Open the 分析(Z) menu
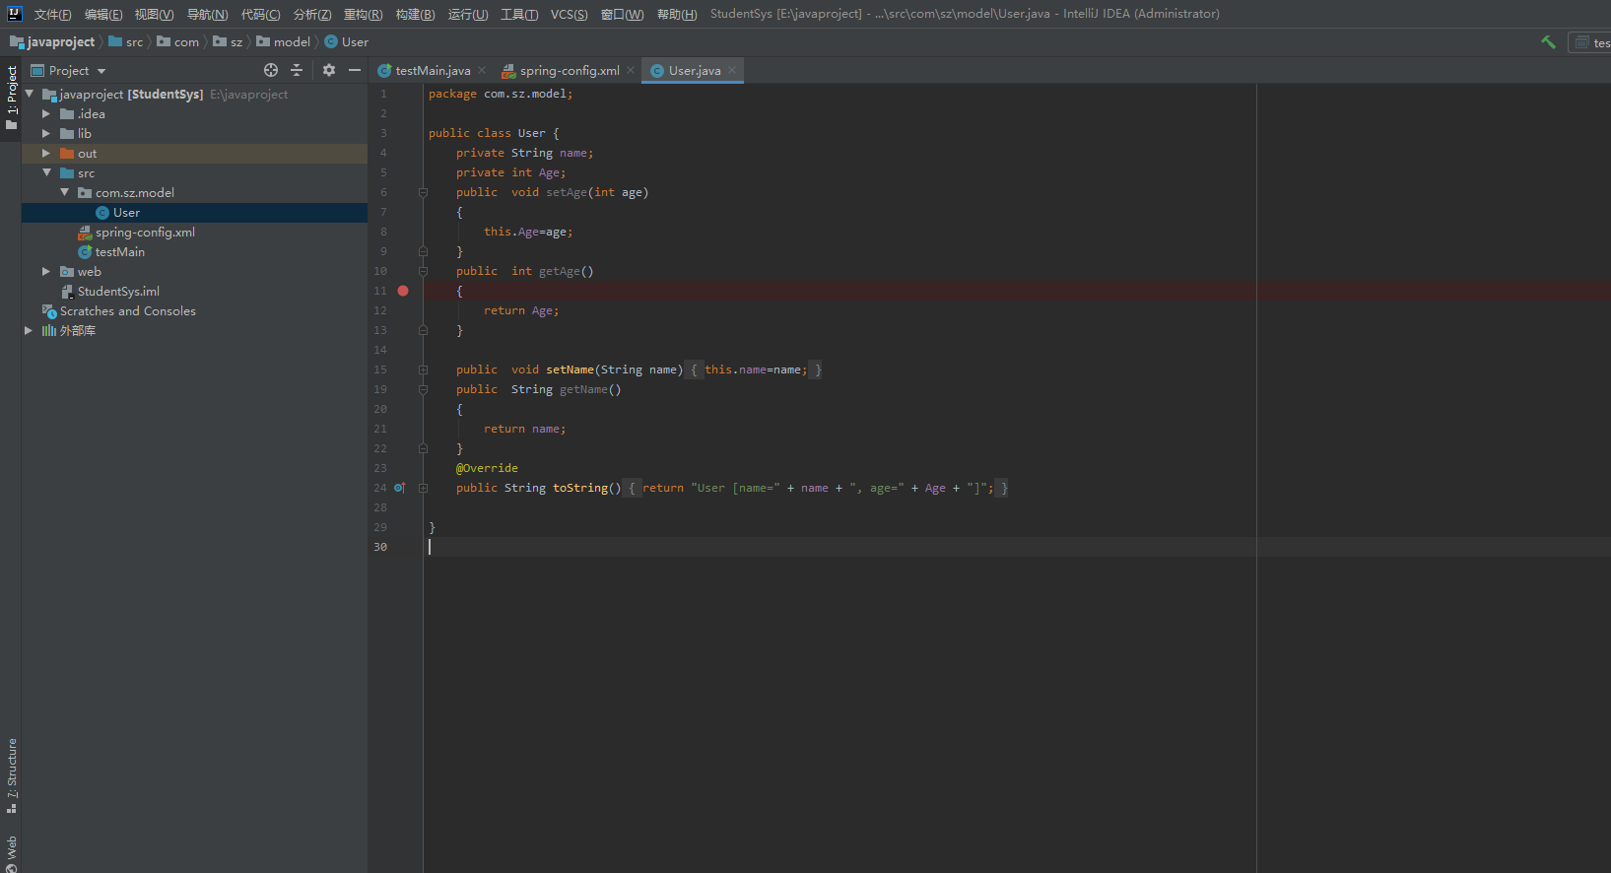The width and height of the screenshot is (1611, 873). (x=312, y=14)
